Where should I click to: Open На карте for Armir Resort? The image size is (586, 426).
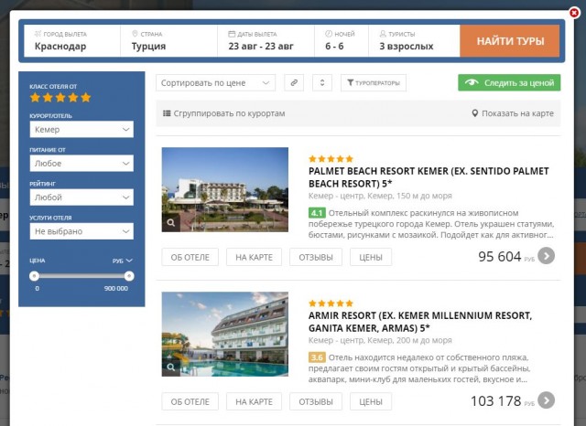[x=255, y=401]
